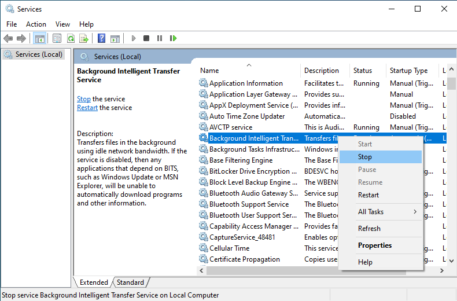This screenshot has height=301, width=457.
Task: Click Disabled startup type of Auto Time Zone
Action: pyautogui.click(x=403, y=116)
